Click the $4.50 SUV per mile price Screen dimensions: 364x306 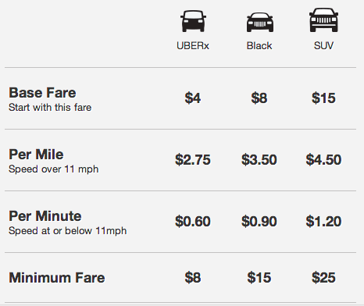323,159
